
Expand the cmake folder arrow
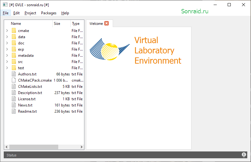pos(7,30)
